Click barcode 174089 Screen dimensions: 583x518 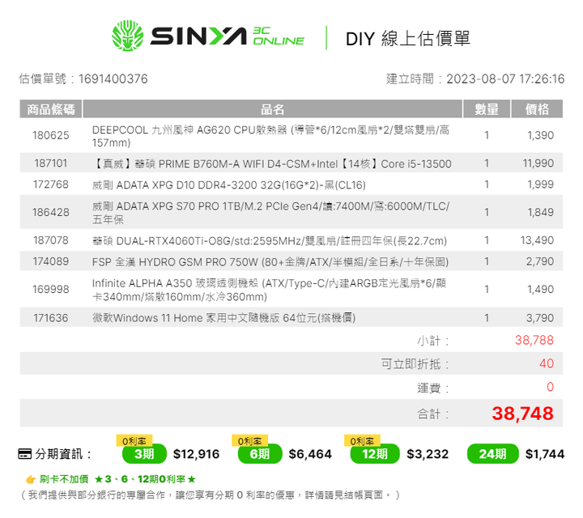pyautogui.click(x=51, y=261)
